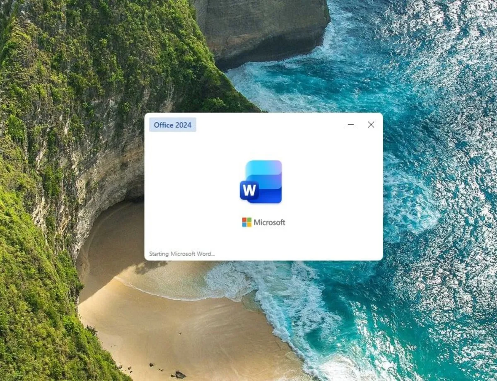This screenshot has height=381, width=497.
Task: Click the blue square in Microsoft's logo
Action: click(x=244, y=224)
